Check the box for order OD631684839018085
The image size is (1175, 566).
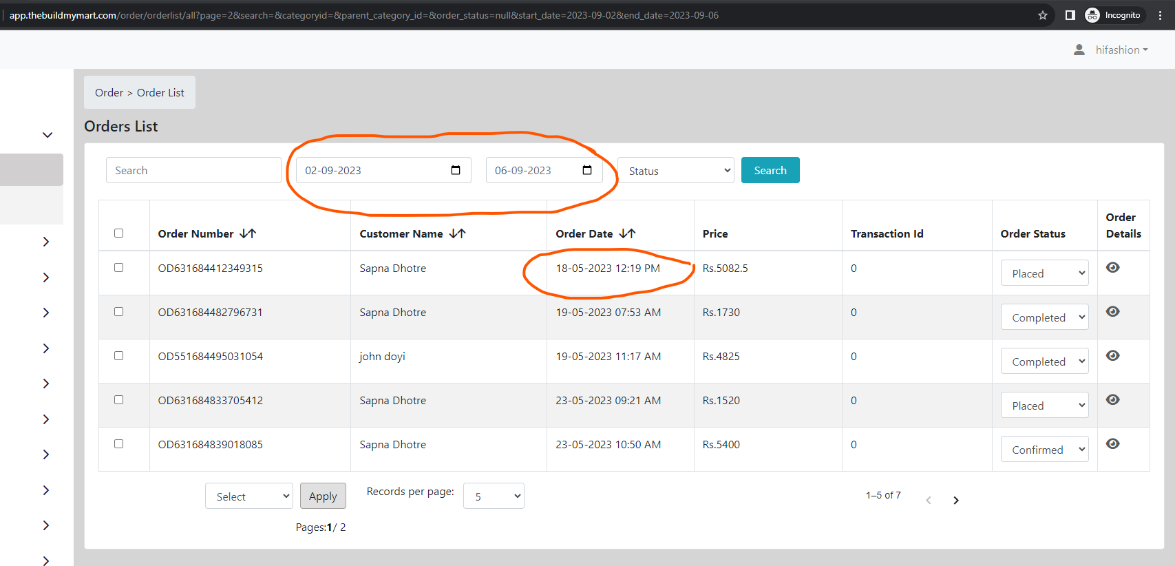(x=118, y=444)
